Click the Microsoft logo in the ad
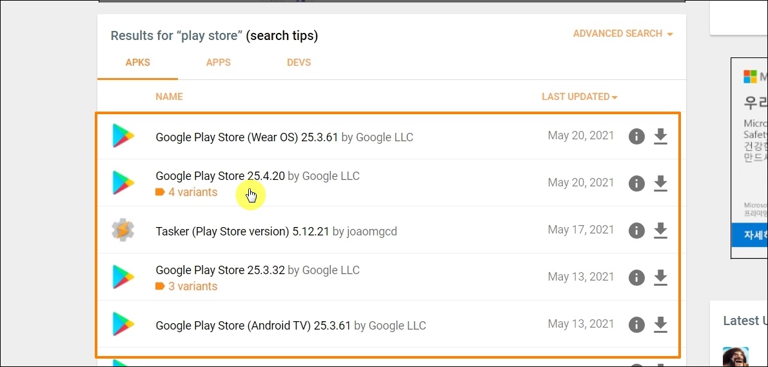 tap(750, 77)
